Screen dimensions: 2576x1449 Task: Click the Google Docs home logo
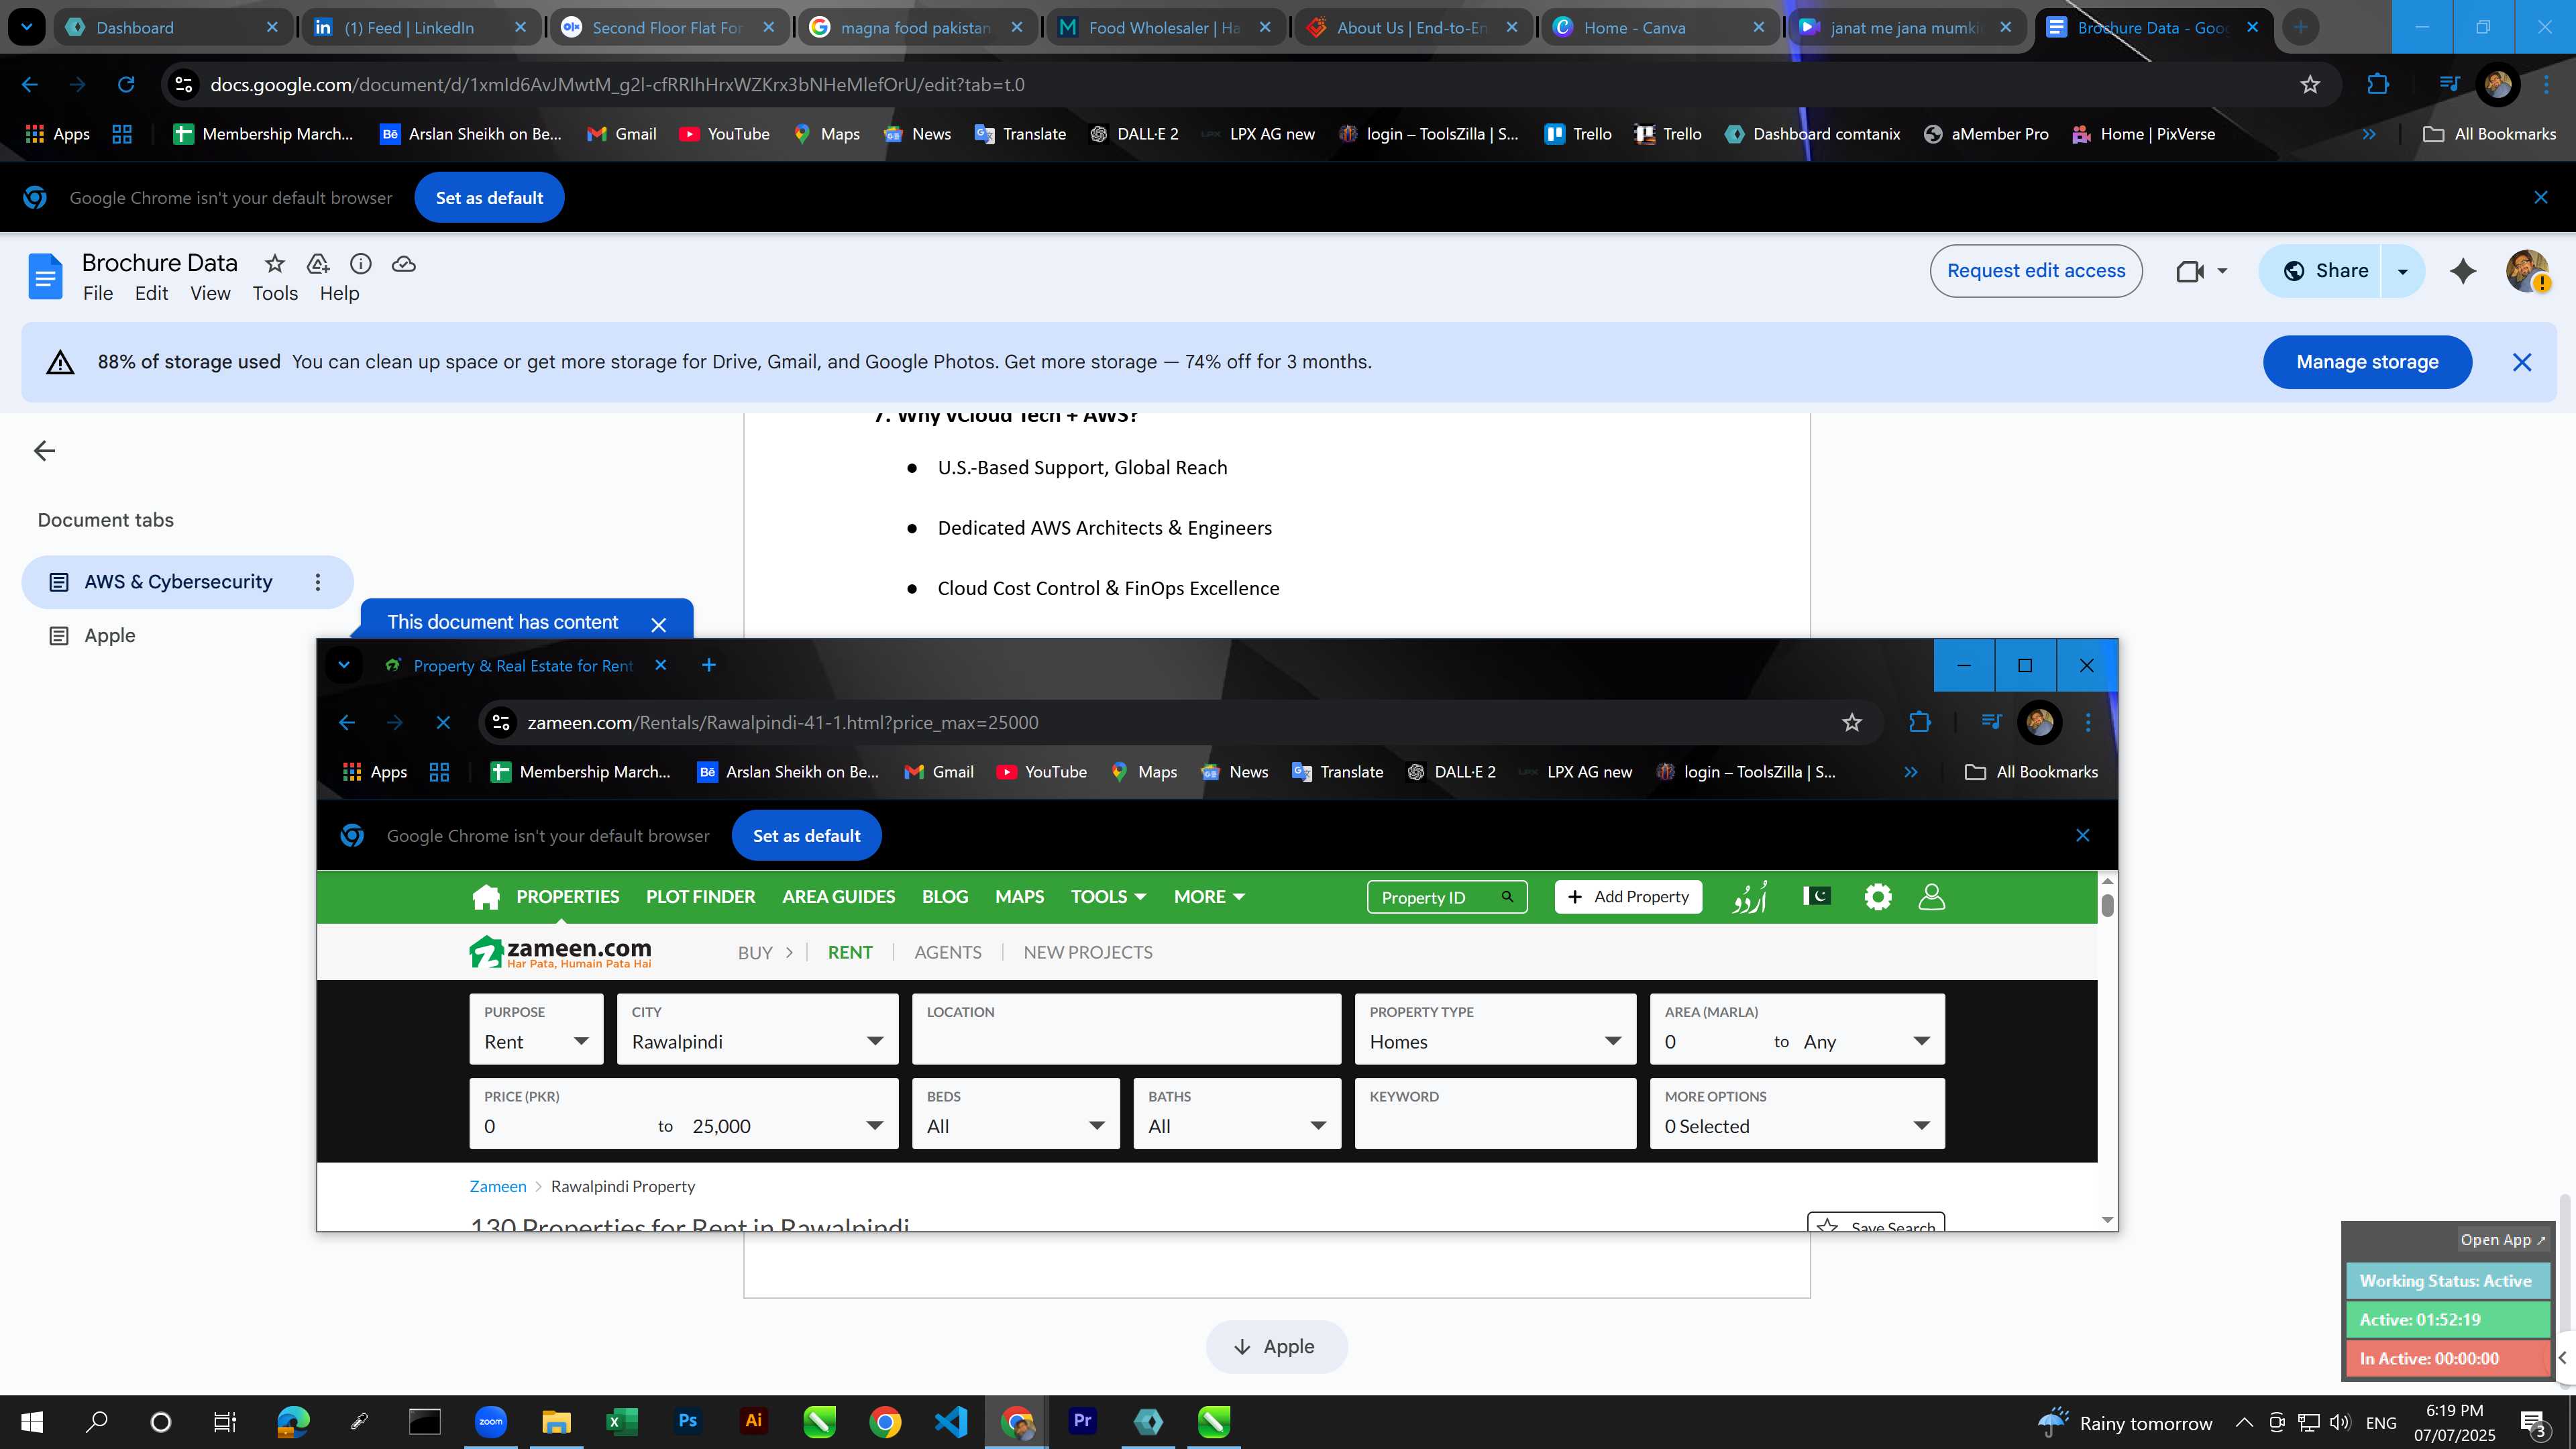pos(45,276)
